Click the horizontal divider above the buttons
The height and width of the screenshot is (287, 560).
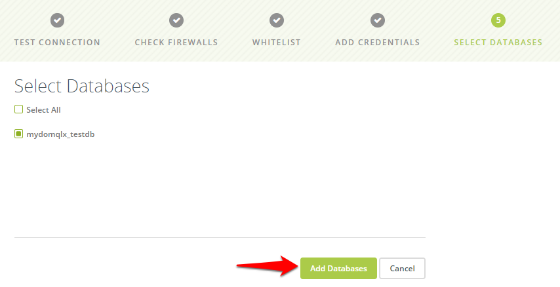point(220,237)
